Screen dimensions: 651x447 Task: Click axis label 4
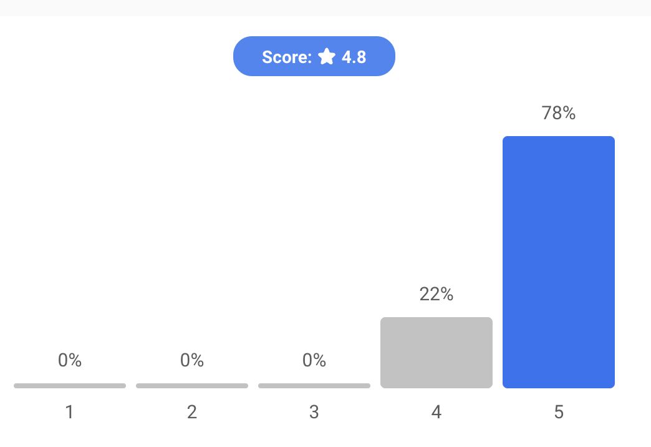(x=436, y=412)
